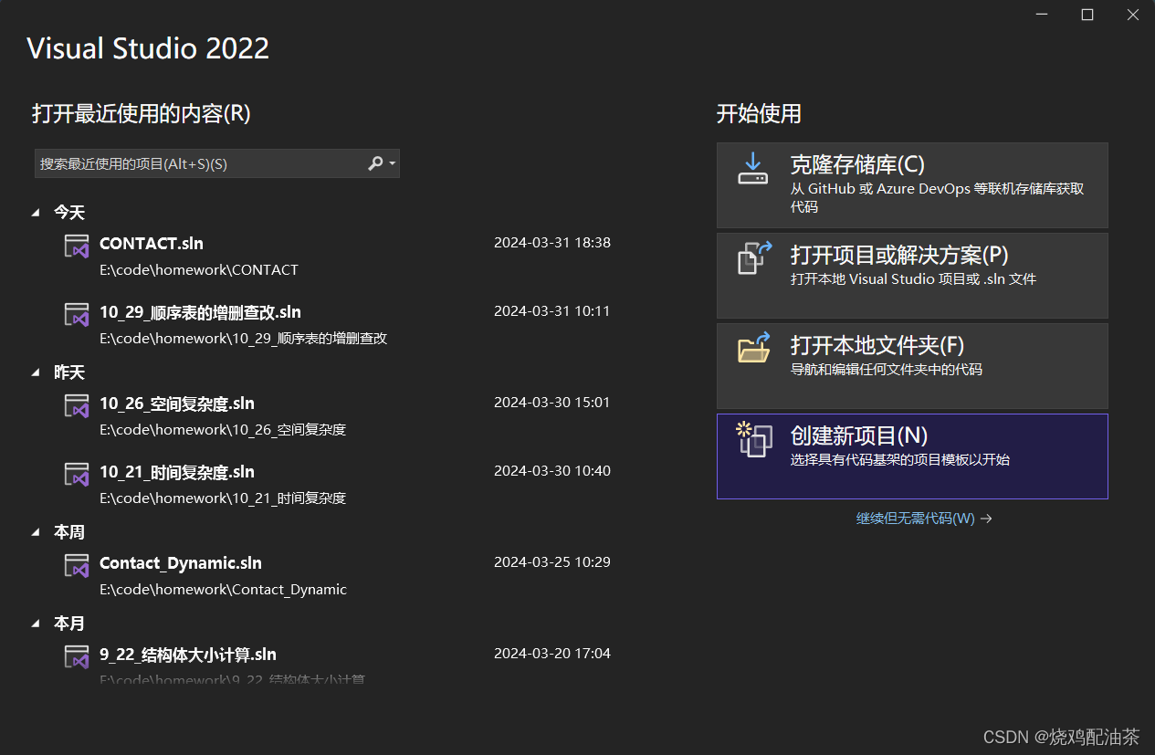Click path E:\code\homework\10_29_顺序表的增删查改
Image resolution: width=1155 pixels, height=755 pixels.
[x=244, y=339]
